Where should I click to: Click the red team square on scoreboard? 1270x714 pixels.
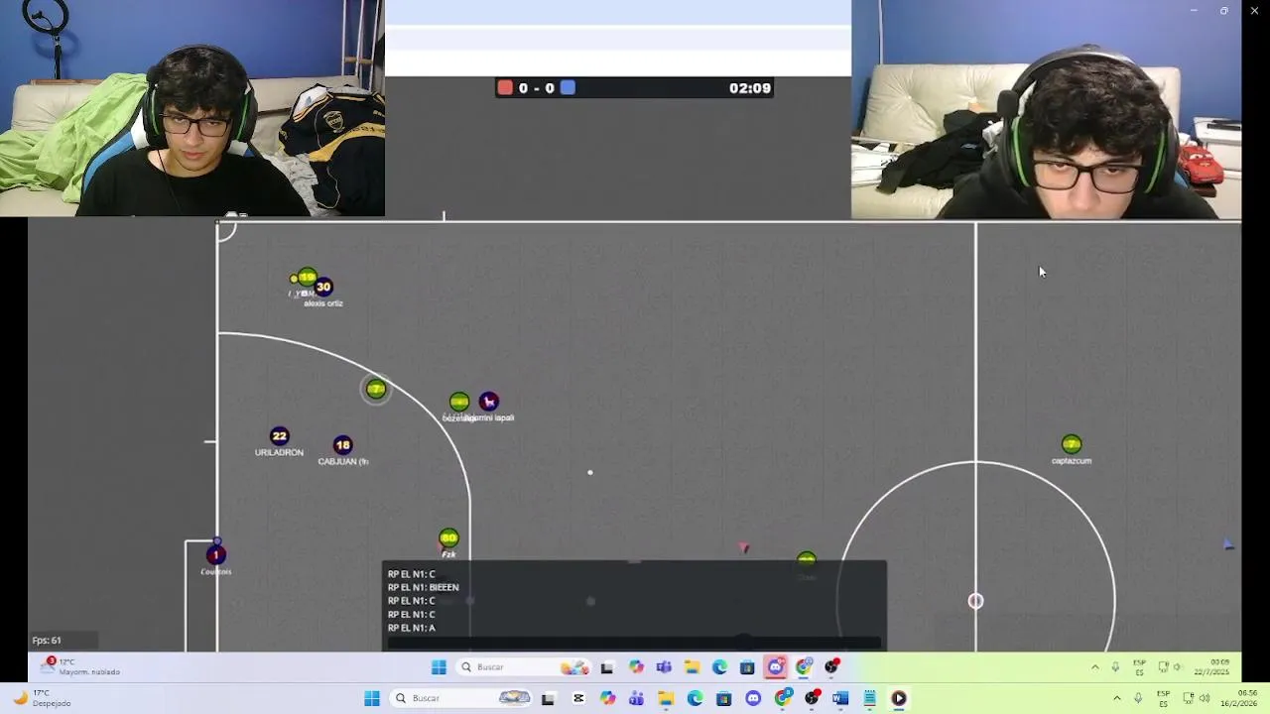[x=505, y=88]
